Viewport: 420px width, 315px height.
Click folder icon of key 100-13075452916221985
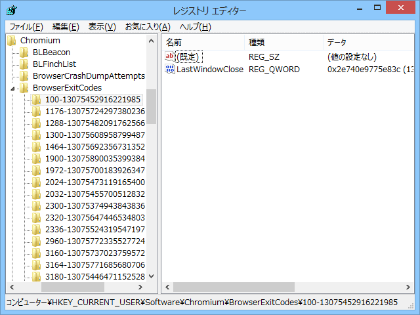(37, 100)
